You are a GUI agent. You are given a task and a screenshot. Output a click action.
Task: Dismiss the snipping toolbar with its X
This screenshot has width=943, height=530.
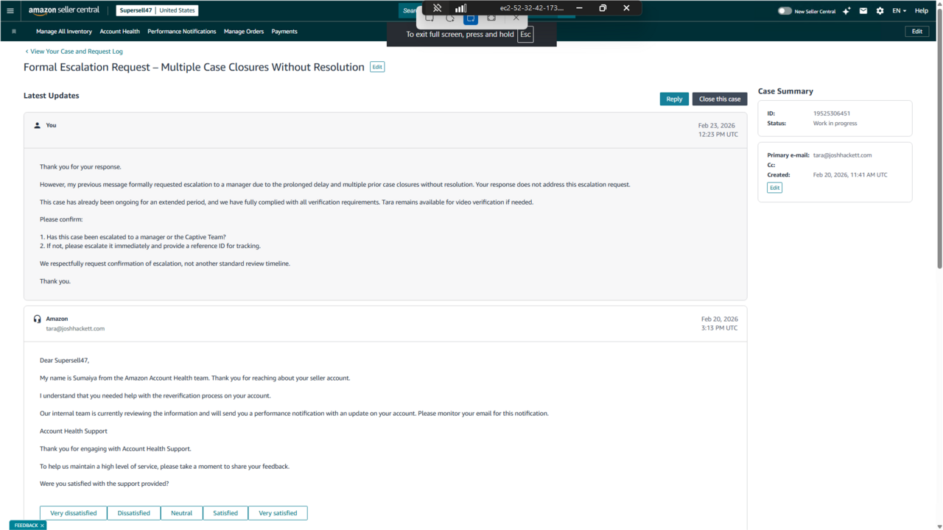pos(516,18)
